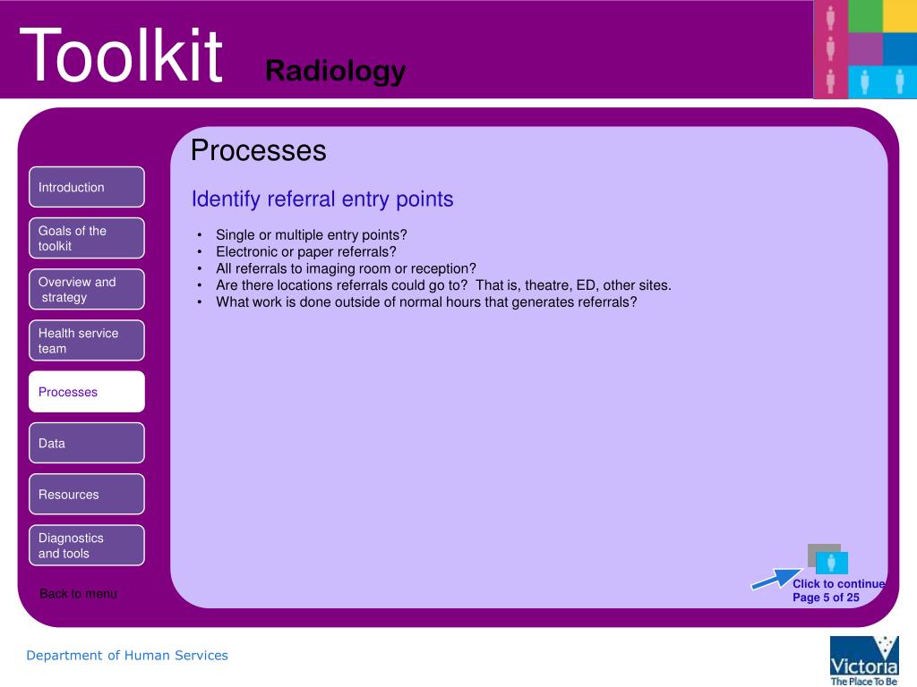
Task: Click the large Processes page heading
Action: click(x=259, y=150)
